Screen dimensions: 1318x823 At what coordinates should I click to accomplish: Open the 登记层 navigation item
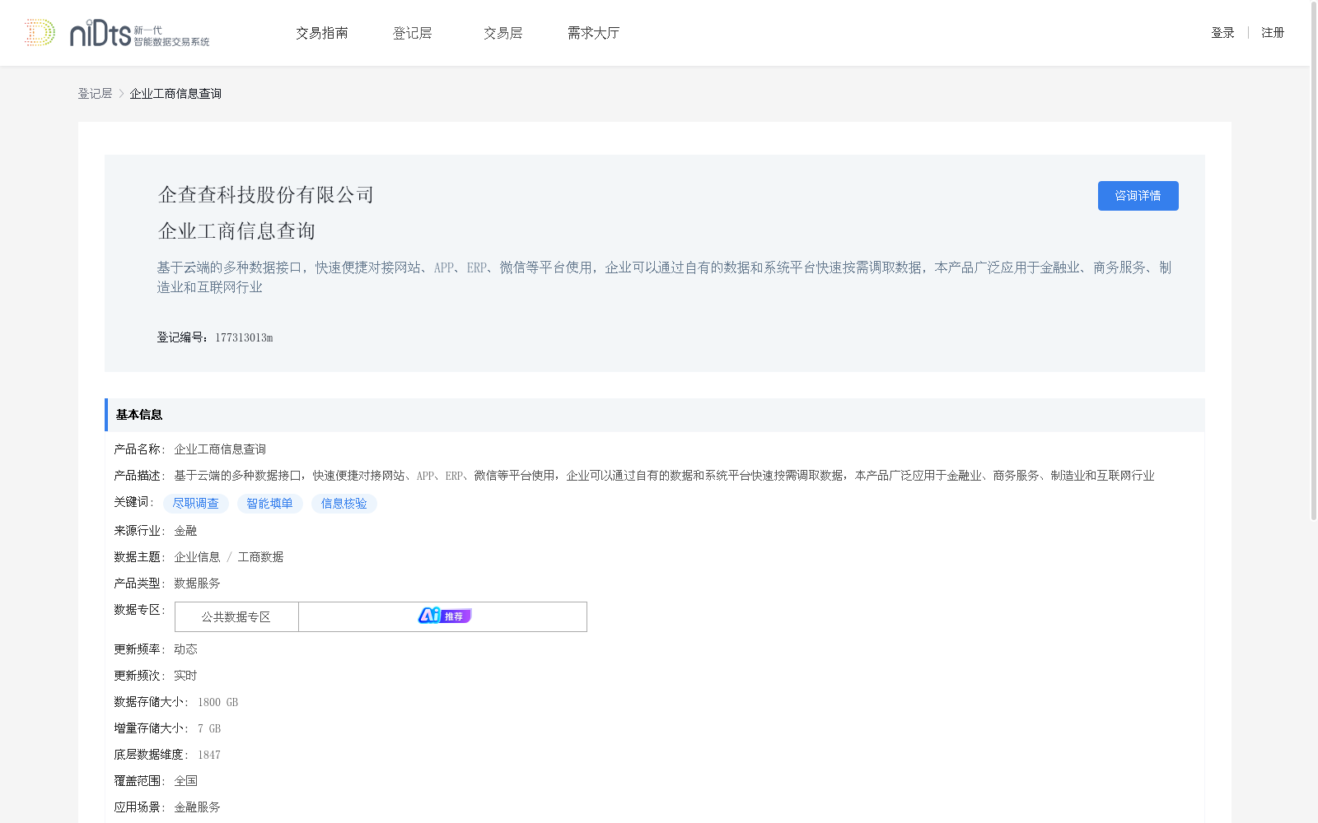coord(413,33)
